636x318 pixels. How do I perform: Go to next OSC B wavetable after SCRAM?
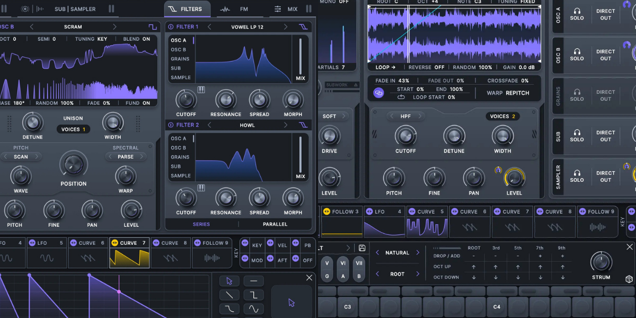114,26
